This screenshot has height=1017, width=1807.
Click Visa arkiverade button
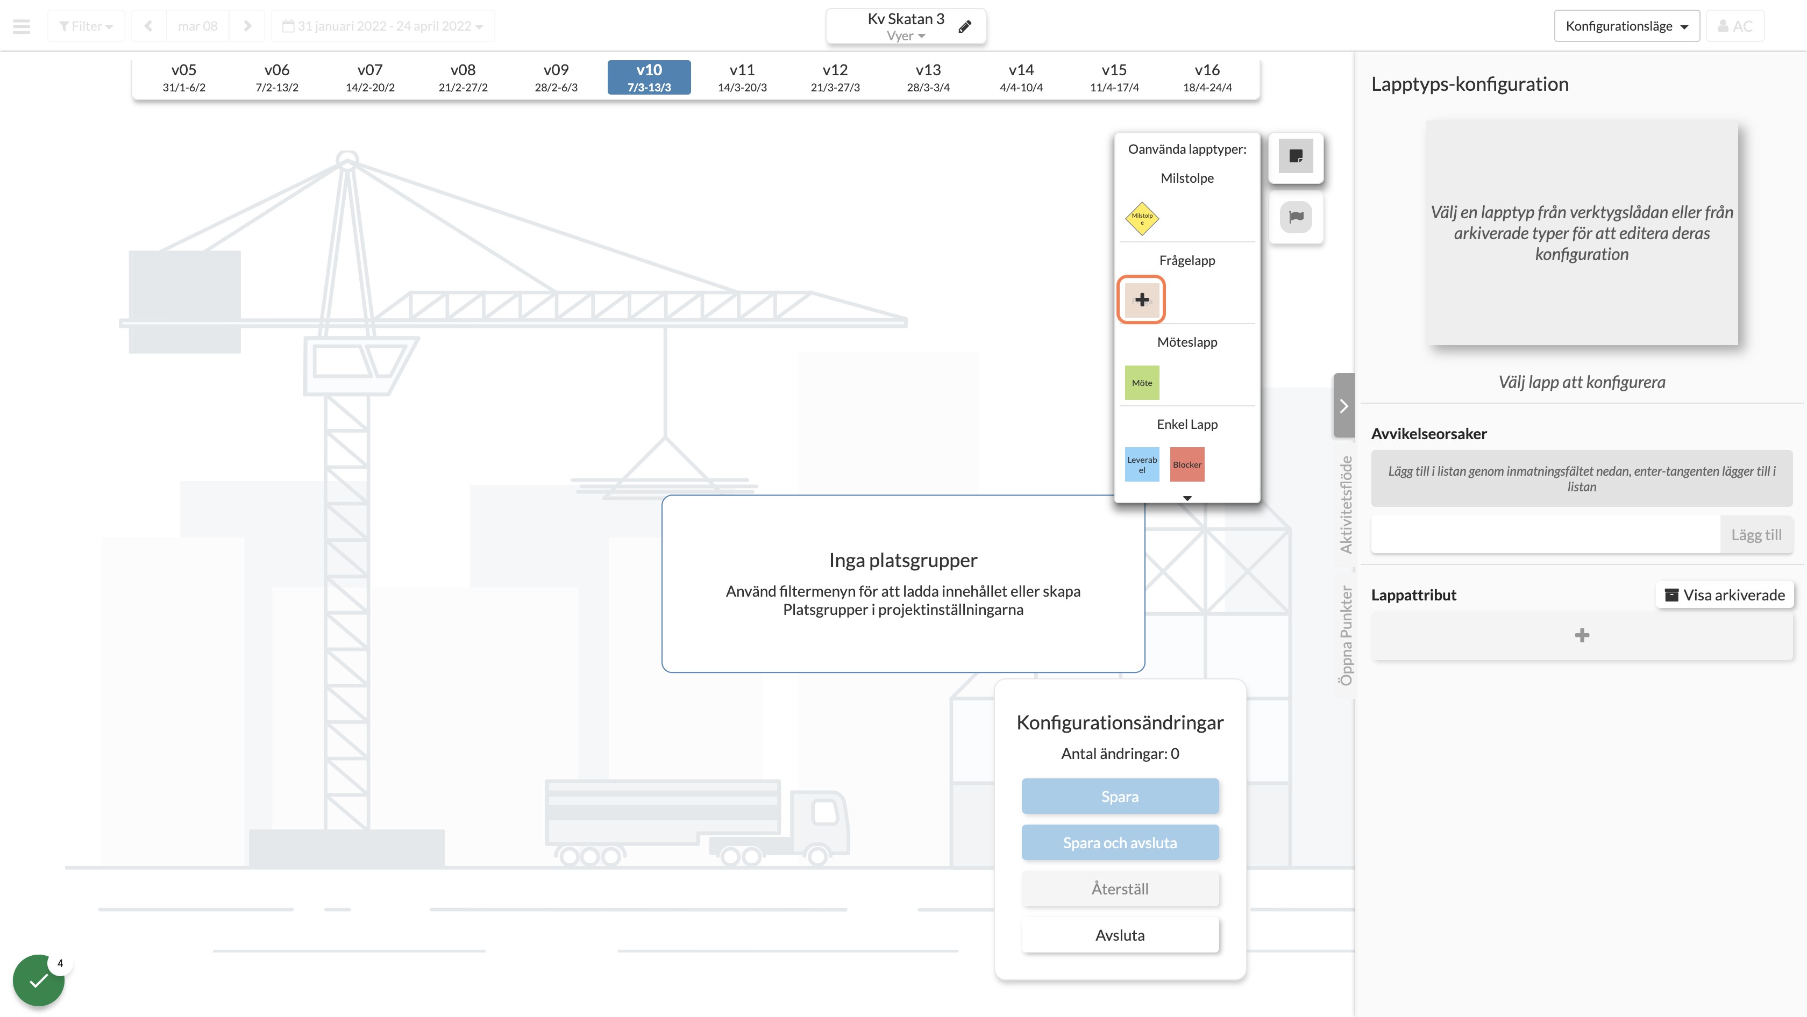pos(1725,595)
